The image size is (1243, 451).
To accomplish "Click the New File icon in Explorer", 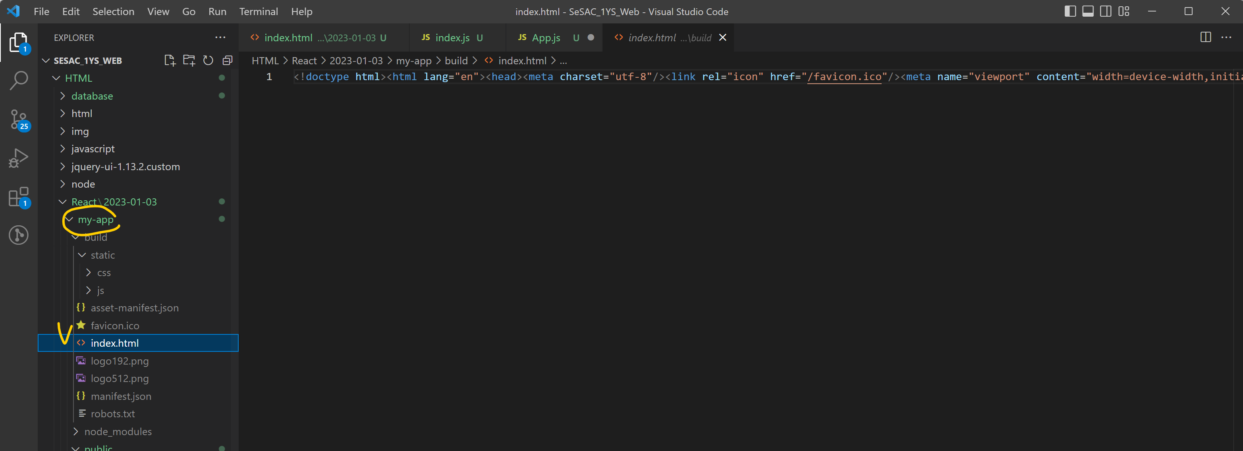I will pos(169,60).
